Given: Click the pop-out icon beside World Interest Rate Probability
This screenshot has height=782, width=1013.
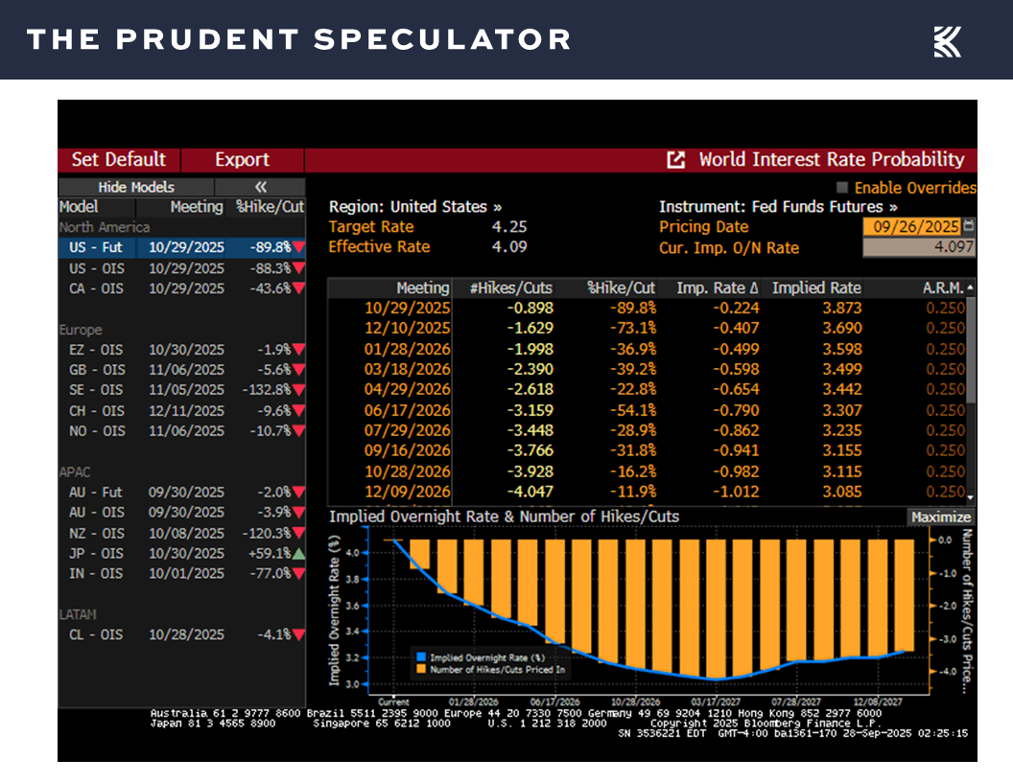Looking at the screenshot, I should pyautogui.click(x=676, y=160).
